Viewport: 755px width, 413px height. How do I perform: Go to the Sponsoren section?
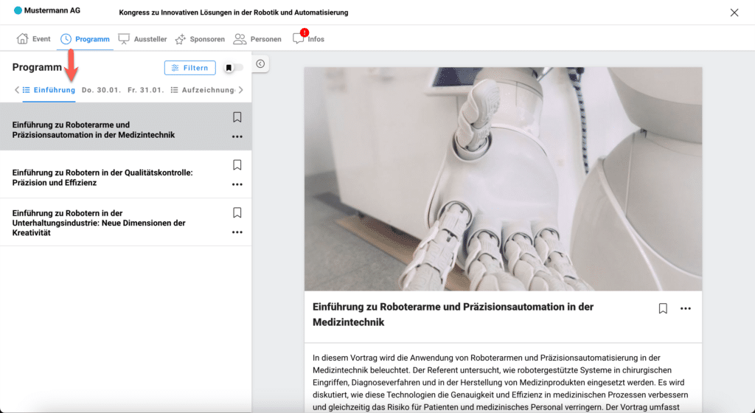[200, 39]
